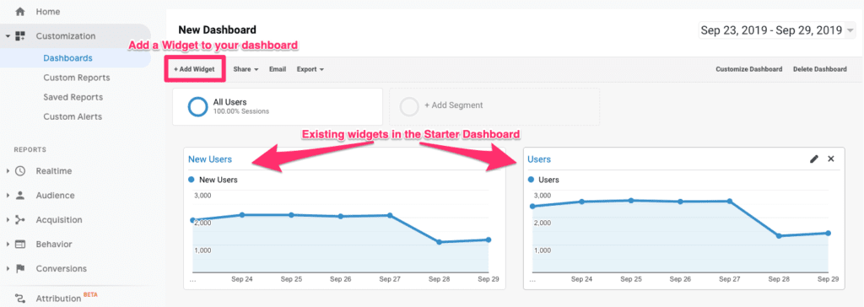This screenshot has height=307, width=864.
Task: Click the Customization dashboard icon
Action: click(x=20, y=36)
